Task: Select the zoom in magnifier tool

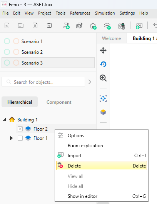Action: (103, 78)
